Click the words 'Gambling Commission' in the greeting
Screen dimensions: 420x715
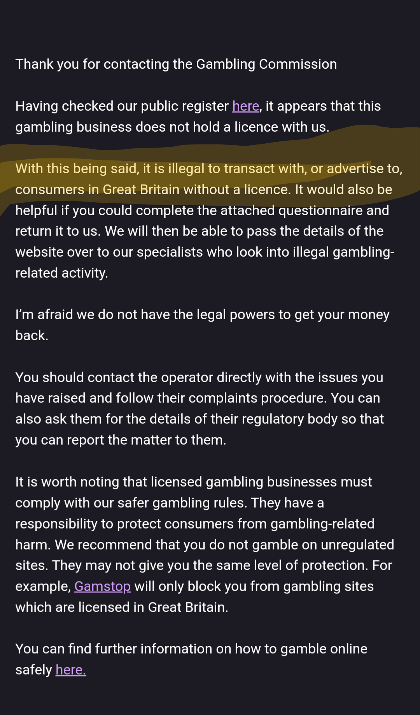coord(266,64)
